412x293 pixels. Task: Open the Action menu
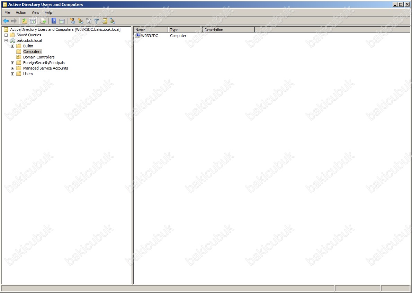coord(21,12)
